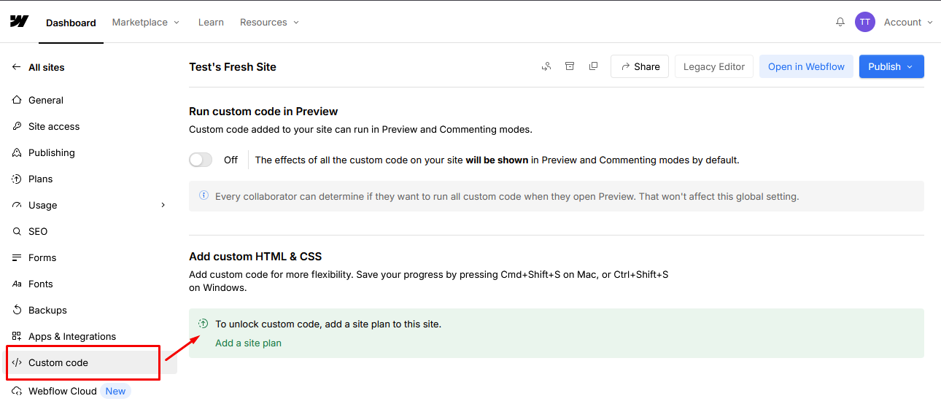Screen dimensions: 941x420
Task: Click the Add a site plan link
Action: pos(248,343)
